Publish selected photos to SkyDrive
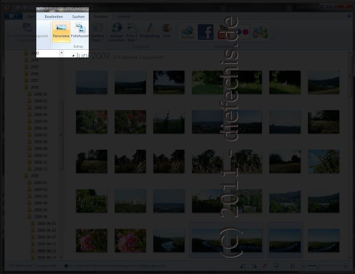This screenshot has width=355, height=274. (x=187, y=32)
